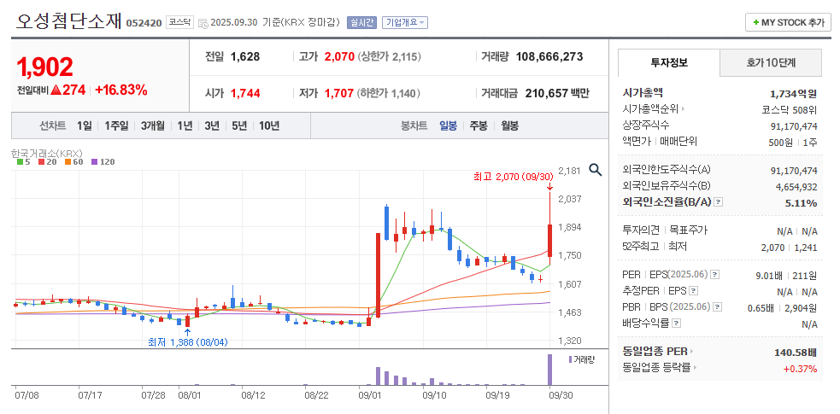The height and width of the screenshot is (414, 840).
Task: Select the 3년 line chart period
Action: click(212, 126)
